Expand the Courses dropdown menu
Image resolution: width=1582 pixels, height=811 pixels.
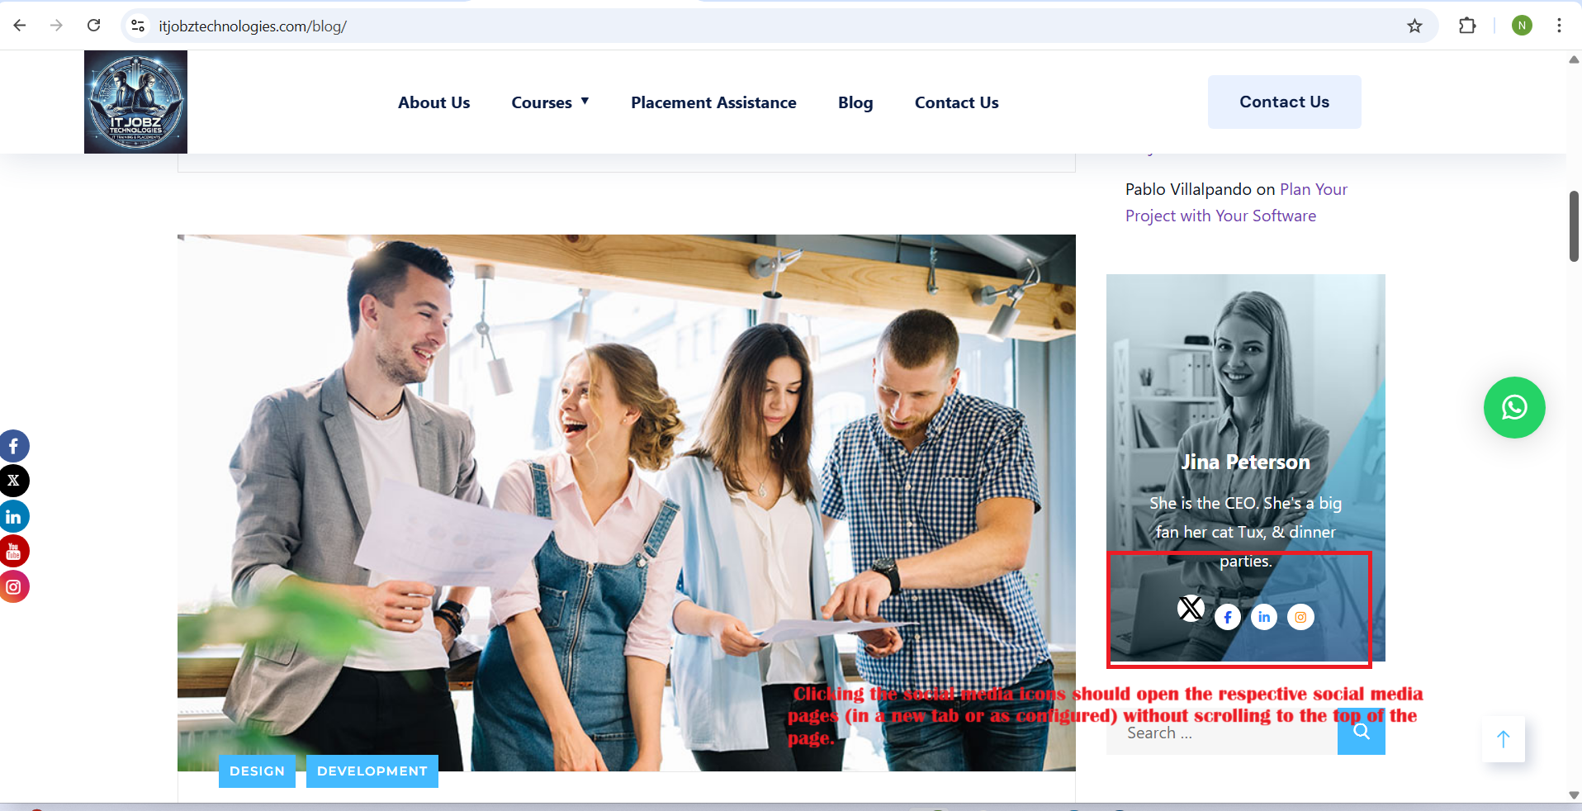pos(550,102)
